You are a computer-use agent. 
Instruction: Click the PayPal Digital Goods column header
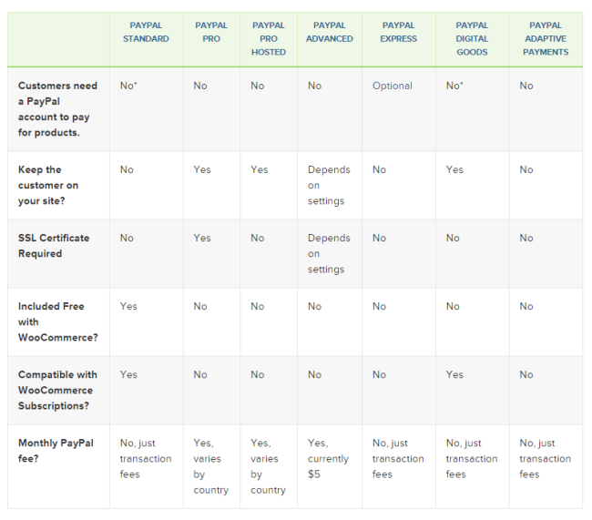pos(472,38)
